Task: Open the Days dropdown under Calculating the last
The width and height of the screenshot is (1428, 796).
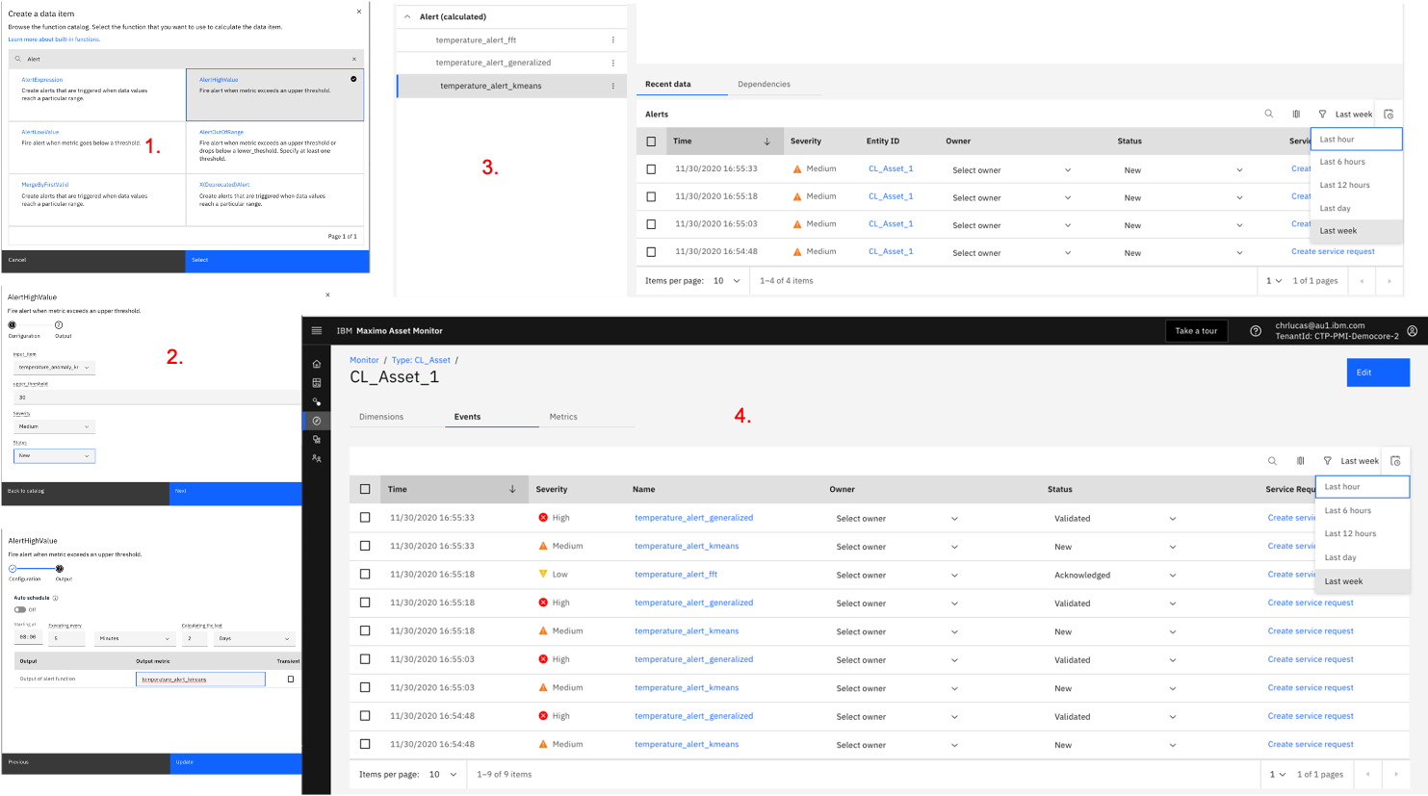Action: pos(252,638)
